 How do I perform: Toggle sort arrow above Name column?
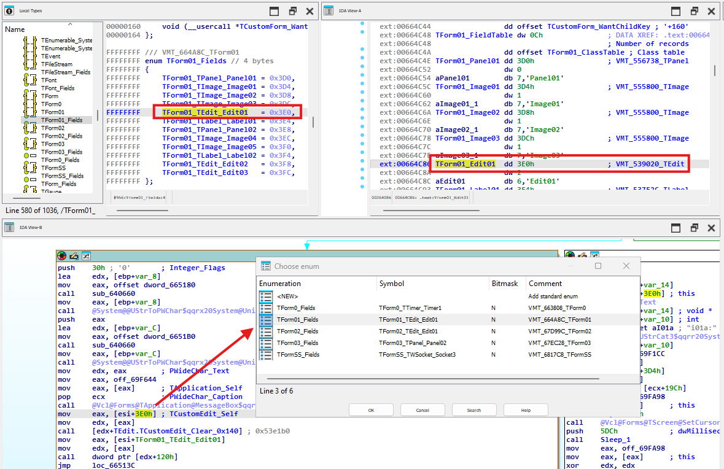pyautogui.click(x=70, y=24)
